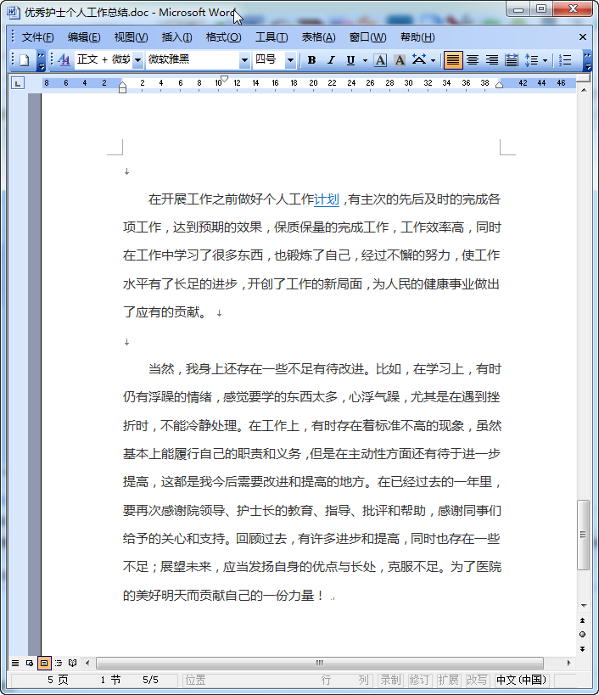This screenshot has width=599, height=695.
Task: Switch to Normal view
Action: click(x=15, y=663)
